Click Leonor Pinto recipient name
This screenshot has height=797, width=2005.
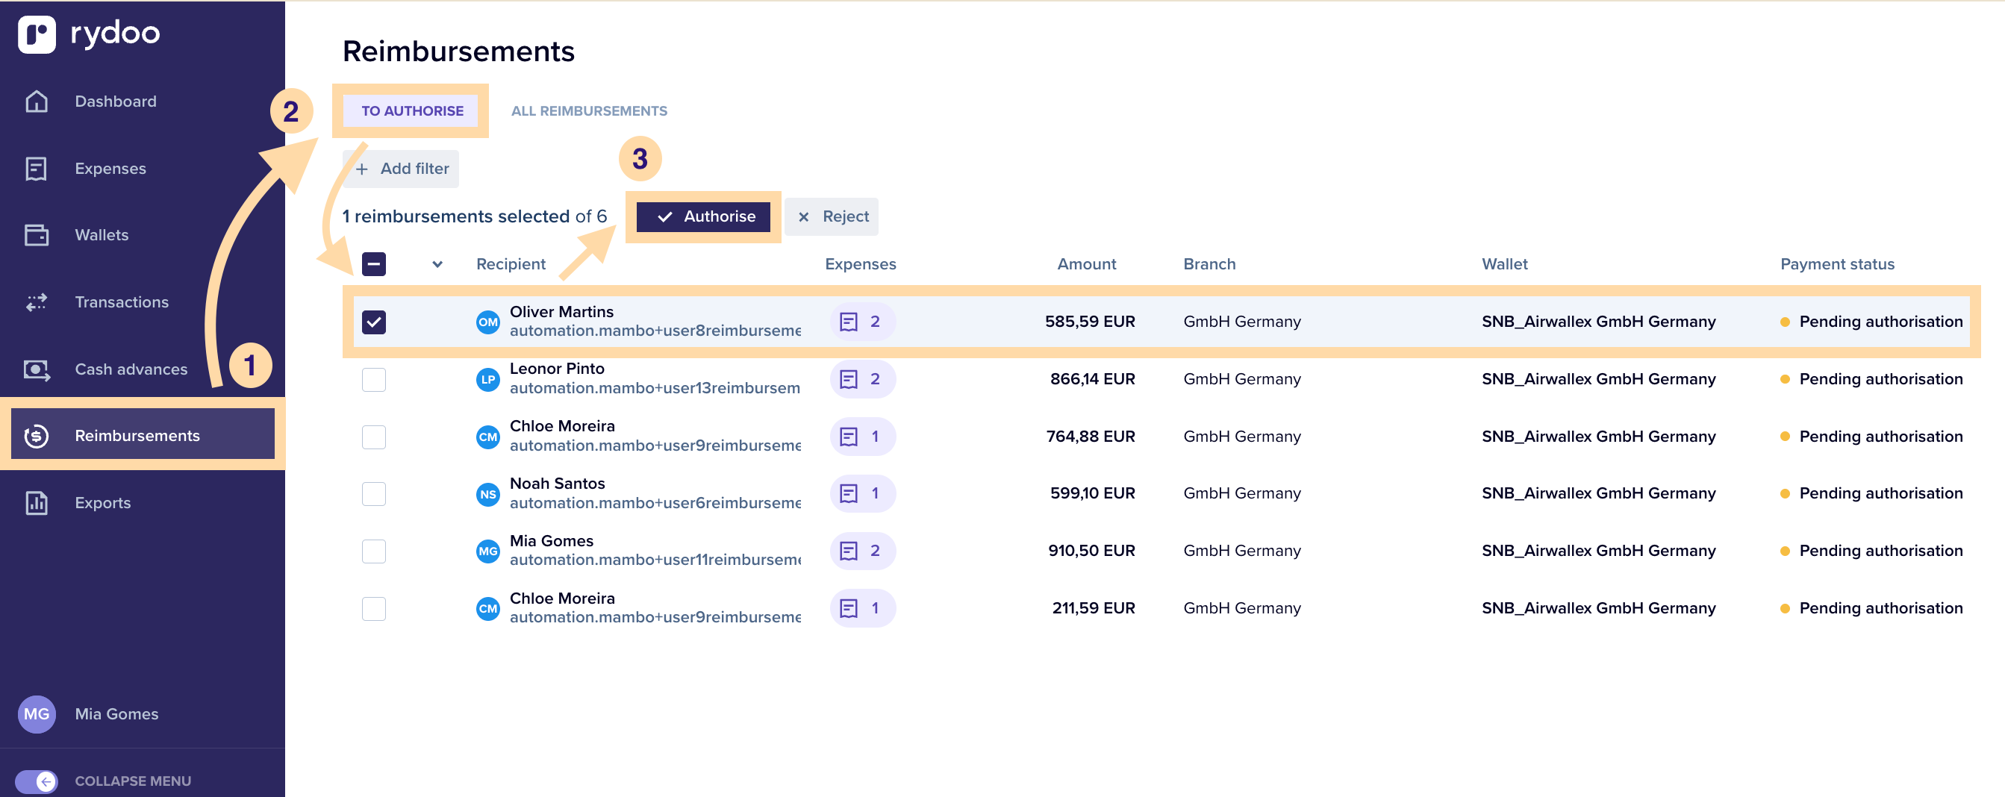click(557, 368)
